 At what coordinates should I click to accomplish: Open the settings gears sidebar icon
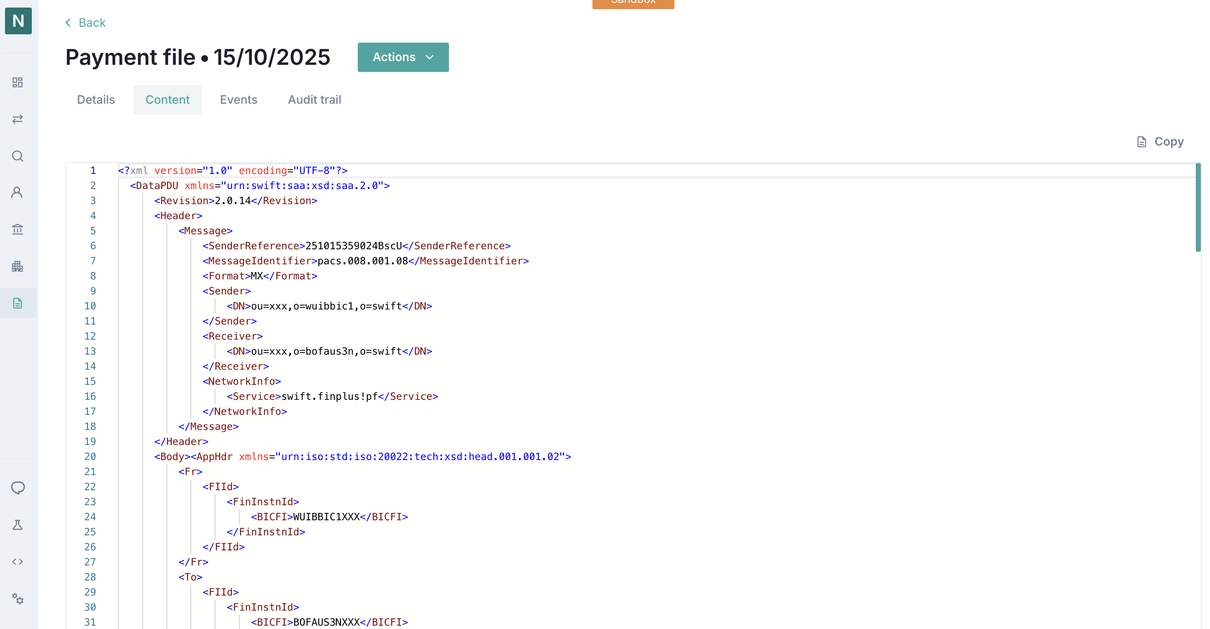(18, 599)
